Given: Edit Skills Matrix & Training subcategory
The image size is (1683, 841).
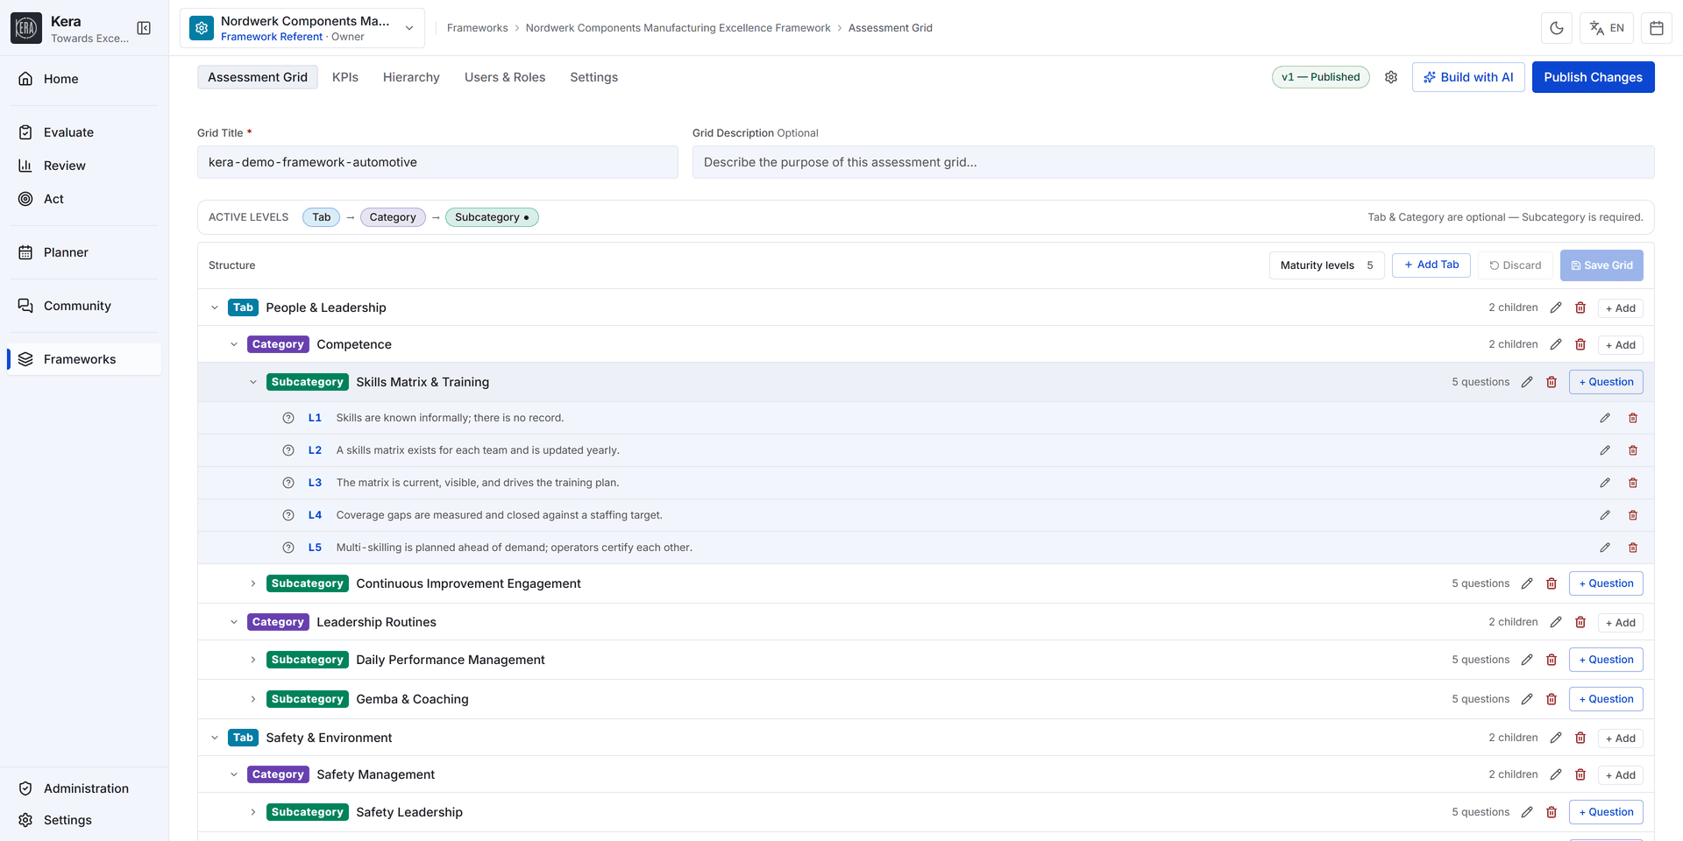Looking at the screenshot, I should click(x=1527, y=382).
